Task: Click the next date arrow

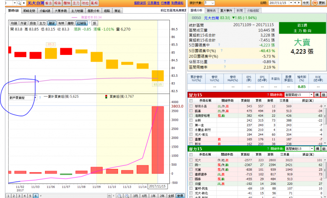Action: [299, 3]
